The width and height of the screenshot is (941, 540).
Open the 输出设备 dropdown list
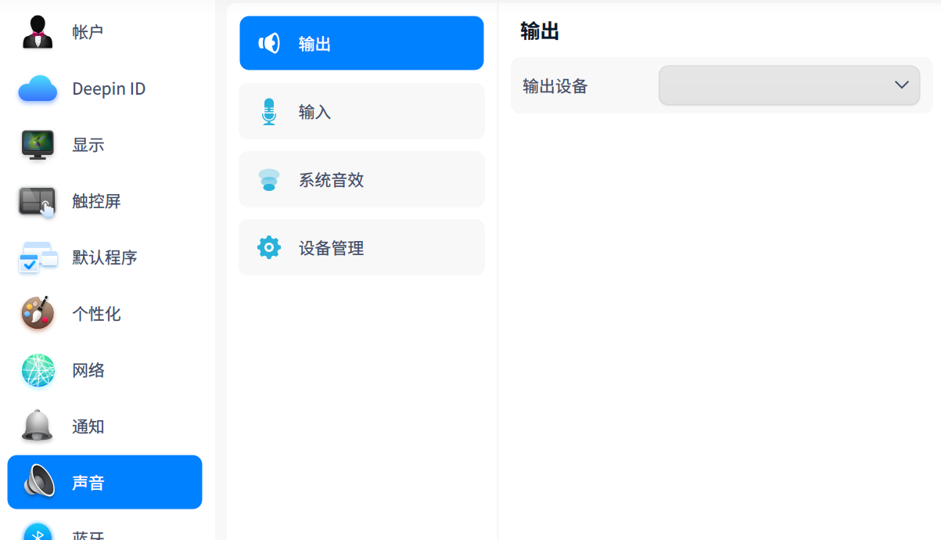click(789, 85)
